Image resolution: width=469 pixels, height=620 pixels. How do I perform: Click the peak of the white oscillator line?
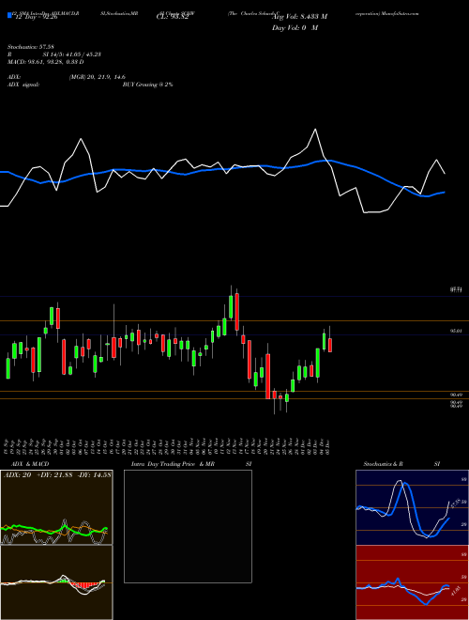(315, 129)
